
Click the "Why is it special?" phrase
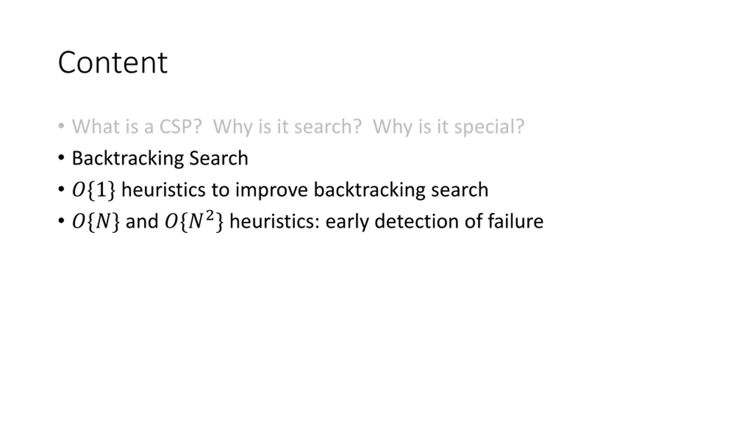(x=449, y=127)
